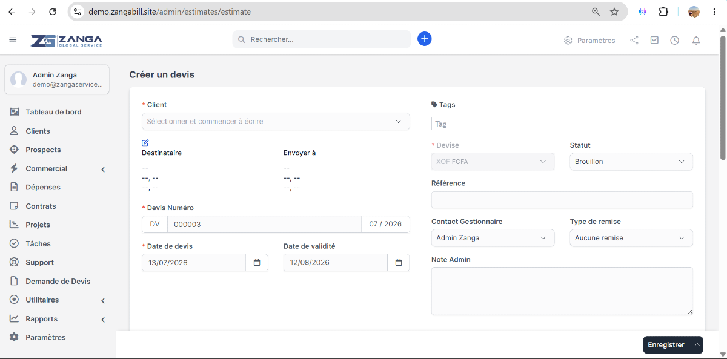Click the Créer un devis heading
Image resolution: width=727 pixels, height=359 pixels.
click(x=162, y=74)
